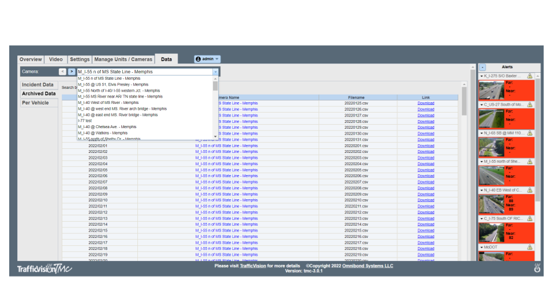Click the warning icon for K_I-275 S/O Baxter
Viewport: 550px width, 299px height.
tap(530, 76)
